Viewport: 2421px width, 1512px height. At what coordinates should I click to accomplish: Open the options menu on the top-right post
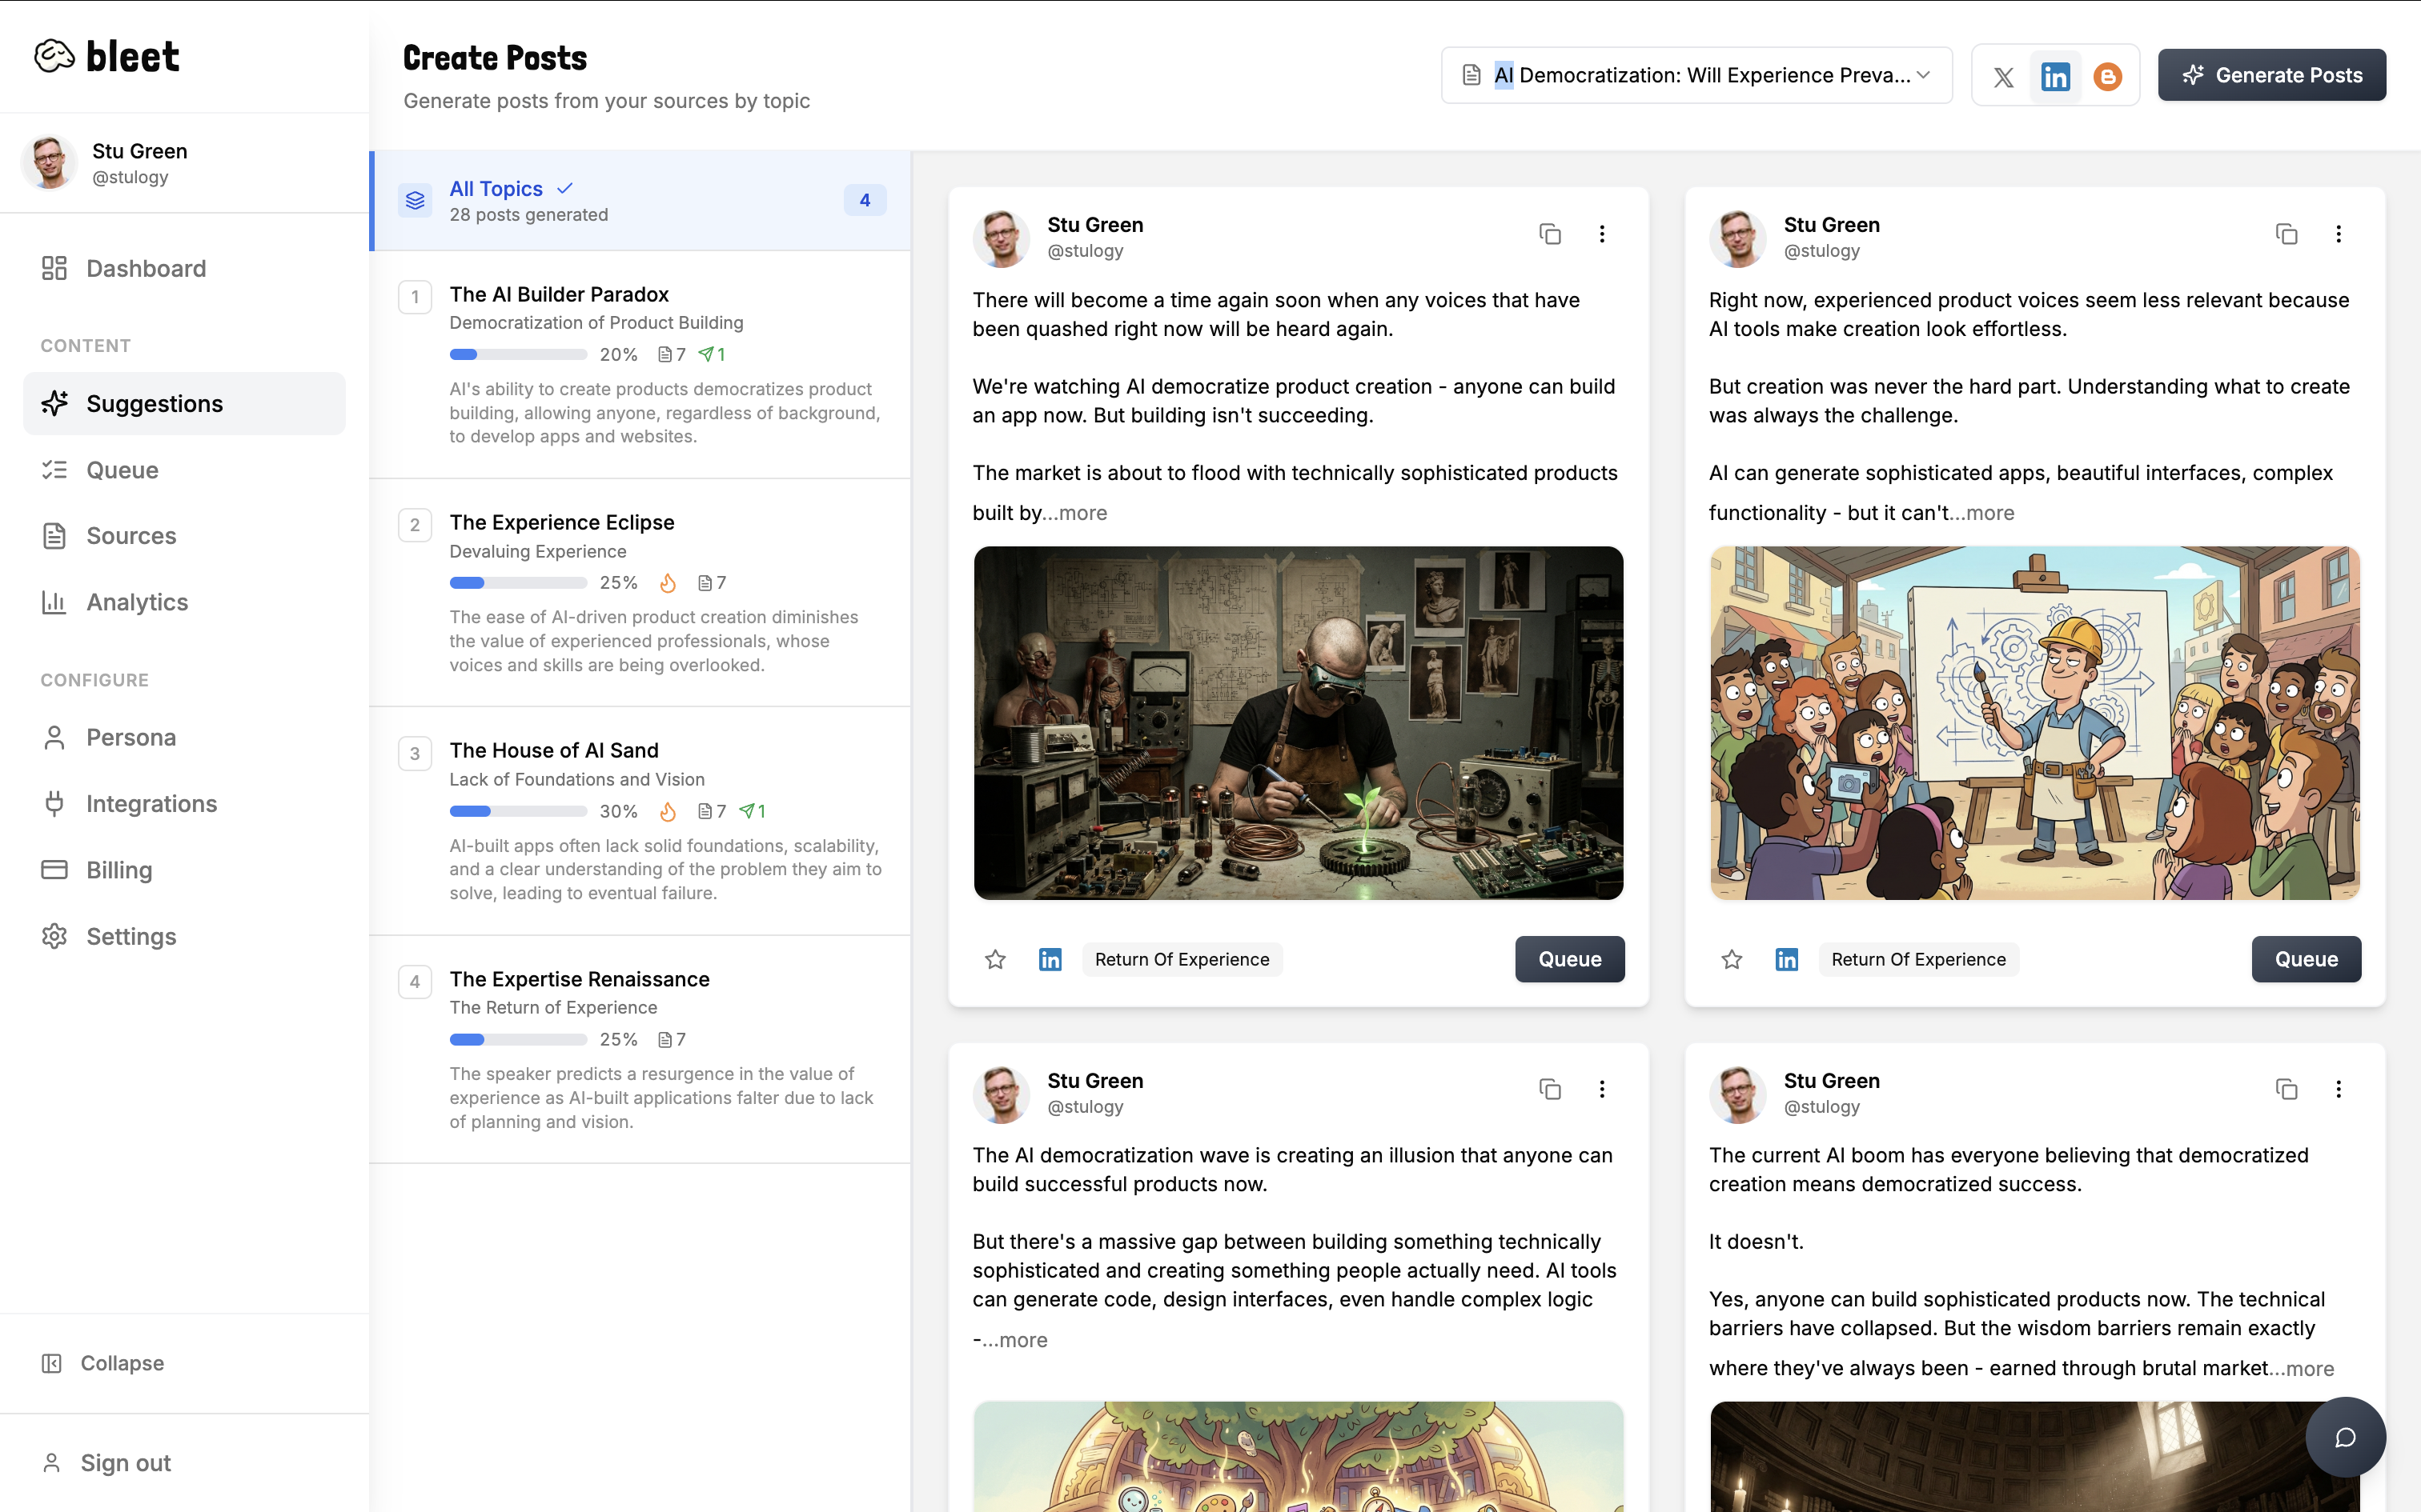[x=2338, y=233]
